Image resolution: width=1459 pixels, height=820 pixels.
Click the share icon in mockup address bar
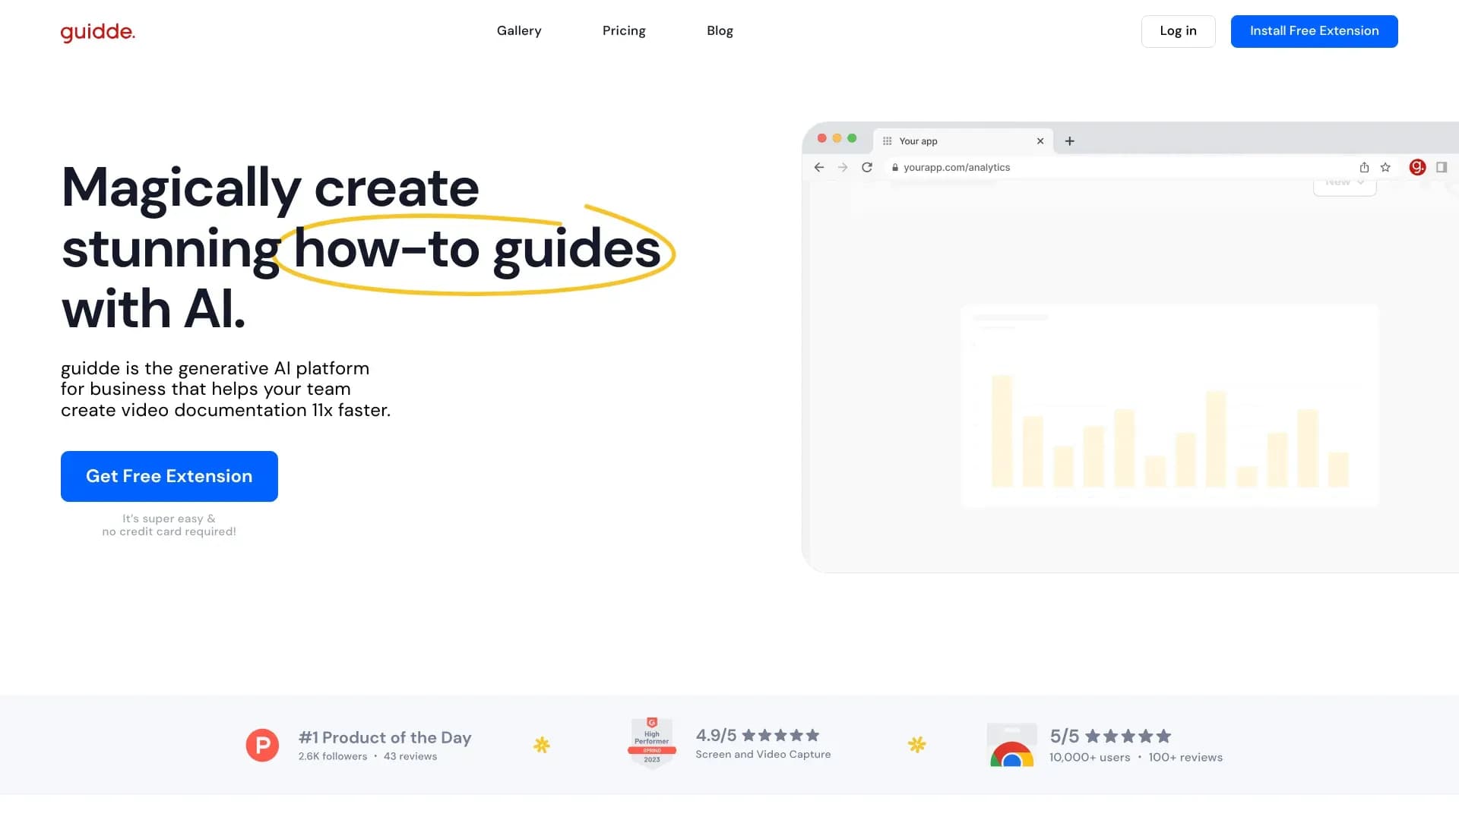[x=1364, y=168]
